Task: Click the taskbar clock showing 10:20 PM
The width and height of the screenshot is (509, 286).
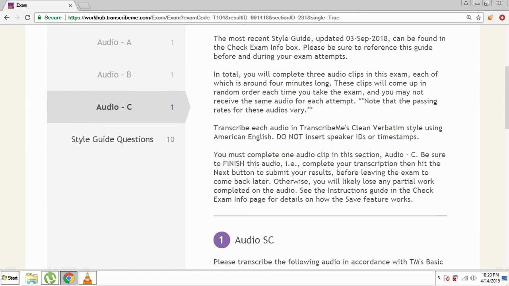Action: click(490, 278)
